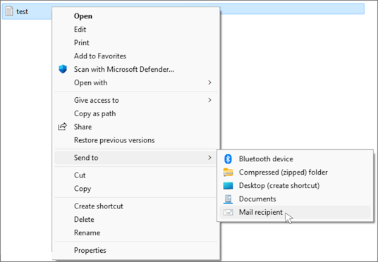Image resolution: width=378 pixels, height=262 pixels.
Task: Select Add to Favorites
Action: point(136,56)
